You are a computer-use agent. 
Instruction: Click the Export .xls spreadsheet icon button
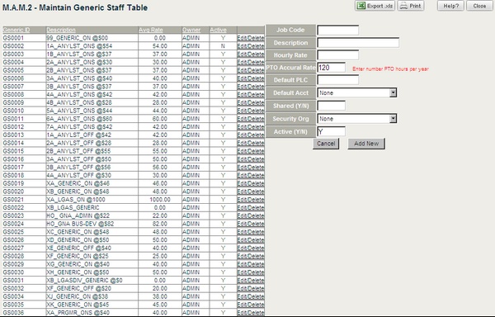click(375, 6)
